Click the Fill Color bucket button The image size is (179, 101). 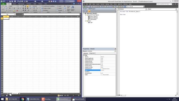click(14, 10)
